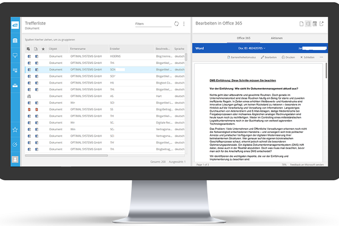Click the Ausgewählt: 1 status text
The image size is (339, 226).
(x=177, y=162)
